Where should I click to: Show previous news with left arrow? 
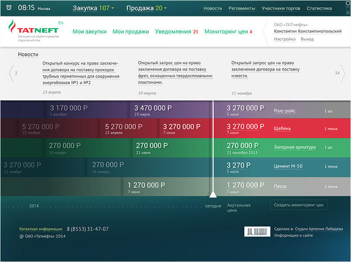(x=11, y=73)
